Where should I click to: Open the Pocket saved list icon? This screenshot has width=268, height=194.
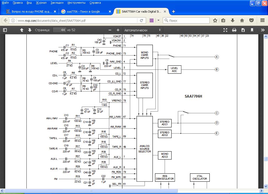pos(251,20)
